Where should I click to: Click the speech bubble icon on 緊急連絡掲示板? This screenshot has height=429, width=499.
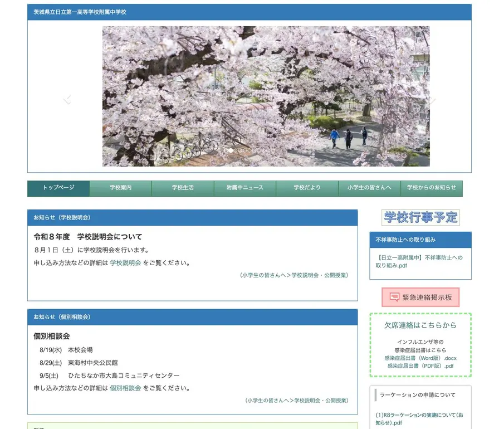[394, 298]
